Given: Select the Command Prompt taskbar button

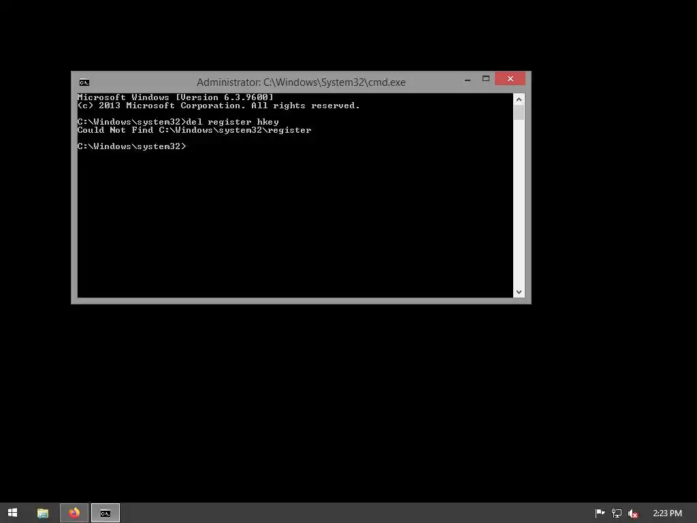Looking at the screenshot, I should click(106, 513).
